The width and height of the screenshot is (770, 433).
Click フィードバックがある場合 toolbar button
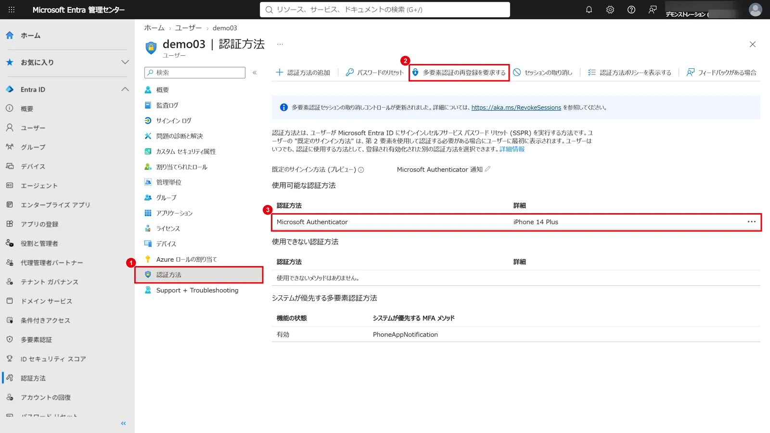[x=721, y=73]
